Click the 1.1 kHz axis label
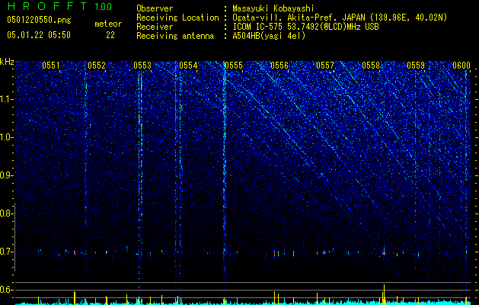 tap(7, 99)
